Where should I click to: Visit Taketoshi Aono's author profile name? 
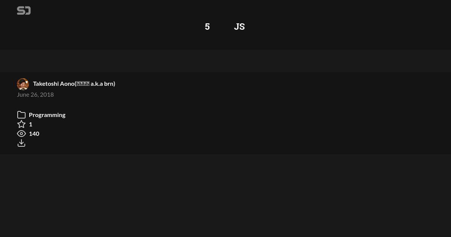tap(74, 84)
